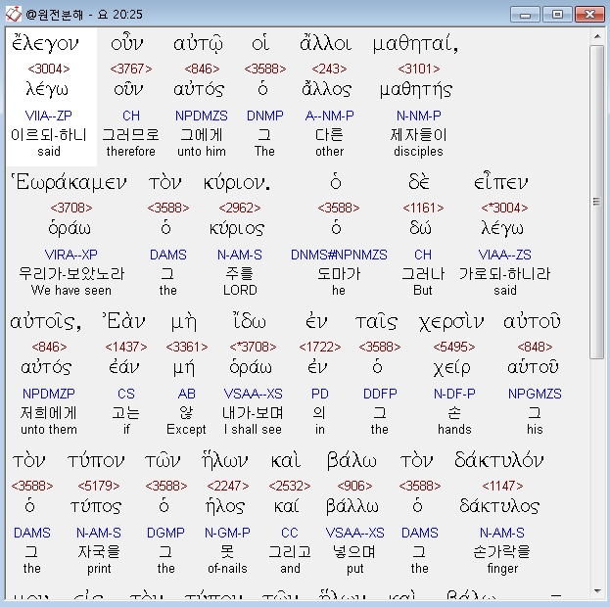
Task: Open Strong's number <5495>
Action: (x=454, y=347)
